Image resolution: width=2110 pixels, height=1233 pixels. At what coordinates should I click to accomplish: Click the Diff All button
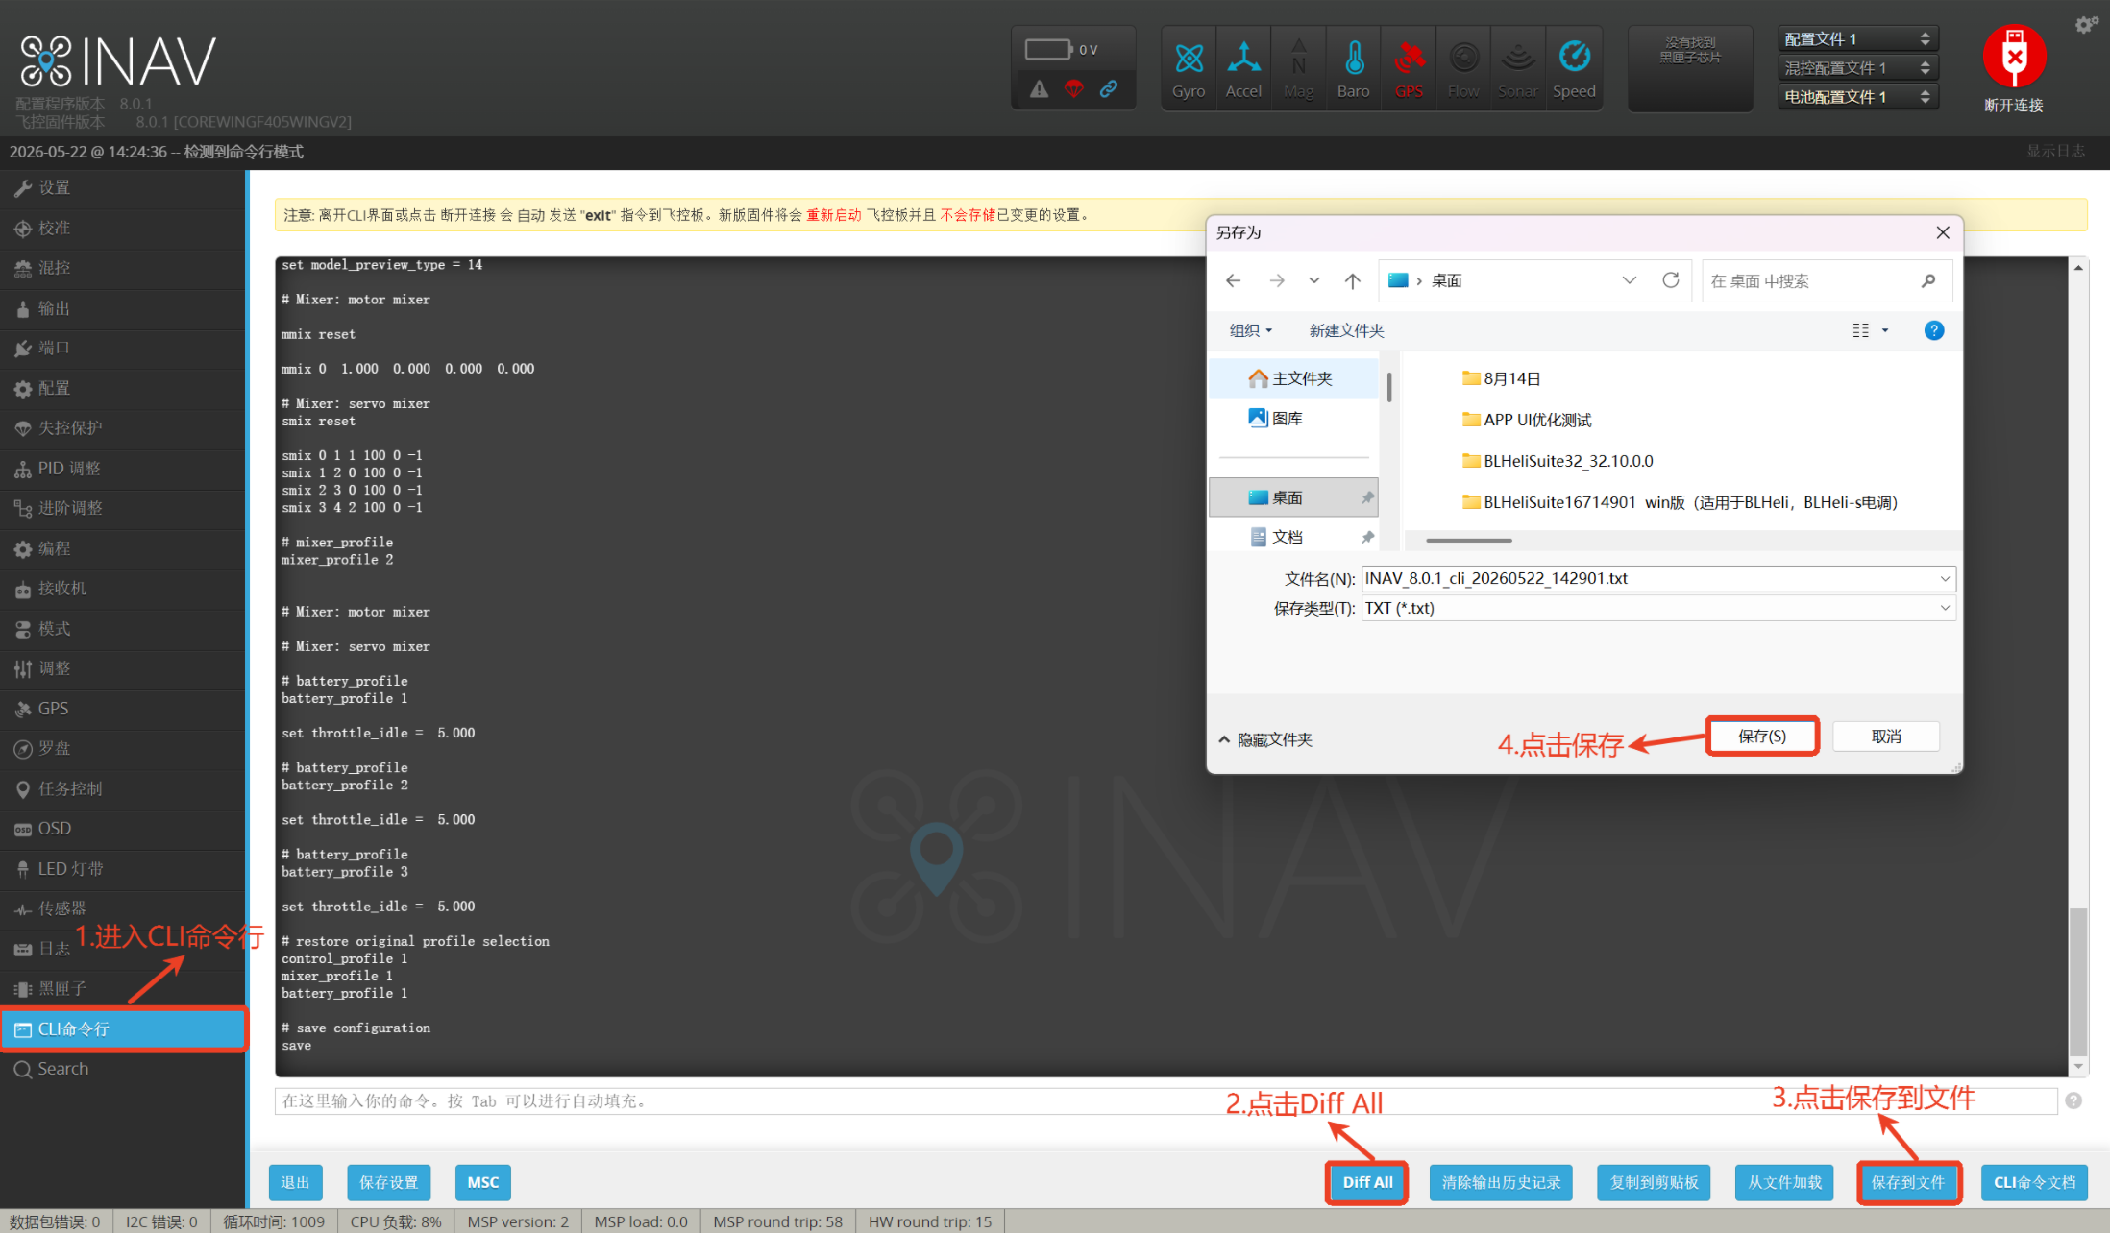1367,1182
